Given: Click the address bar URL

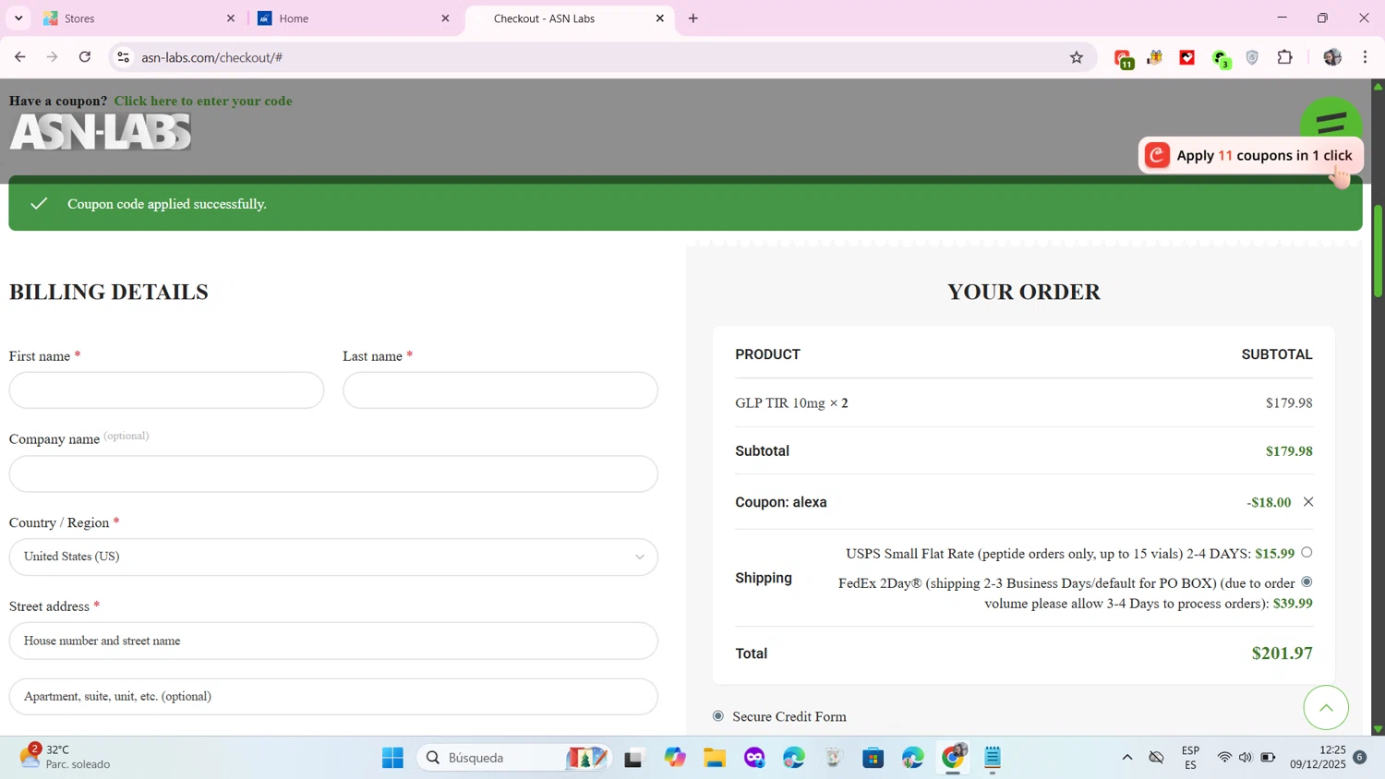Looking at the screenshot, I should [212, 57].
